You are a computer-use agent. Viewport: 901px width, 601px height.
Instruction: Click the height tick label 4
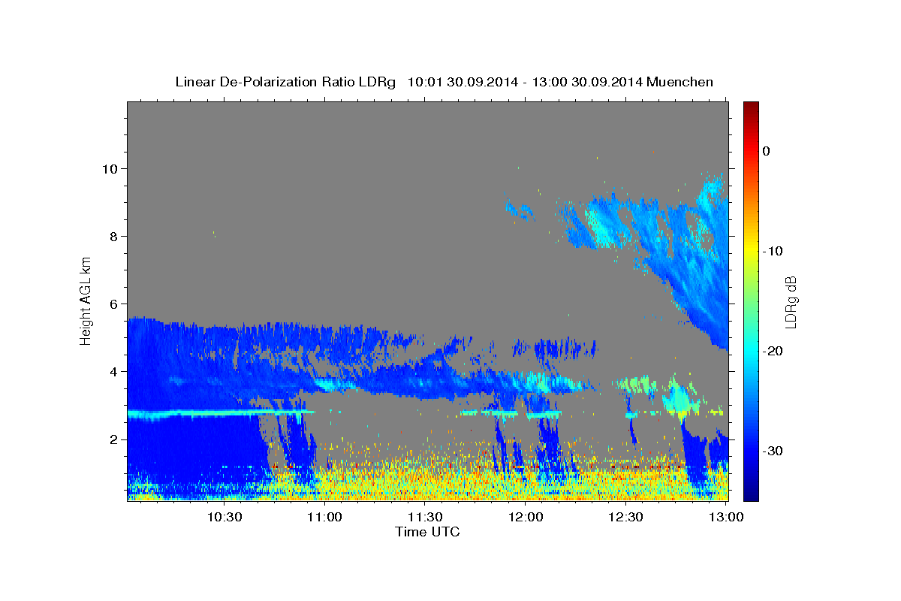[115, 372]
